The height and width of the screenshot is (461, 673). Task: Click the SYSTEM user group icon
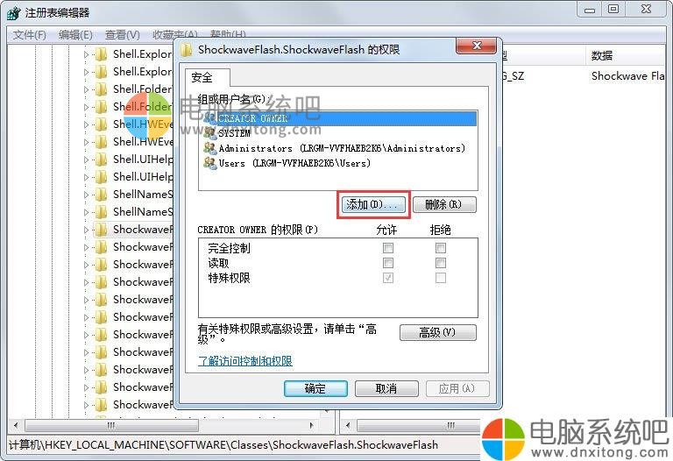(210, 133)
